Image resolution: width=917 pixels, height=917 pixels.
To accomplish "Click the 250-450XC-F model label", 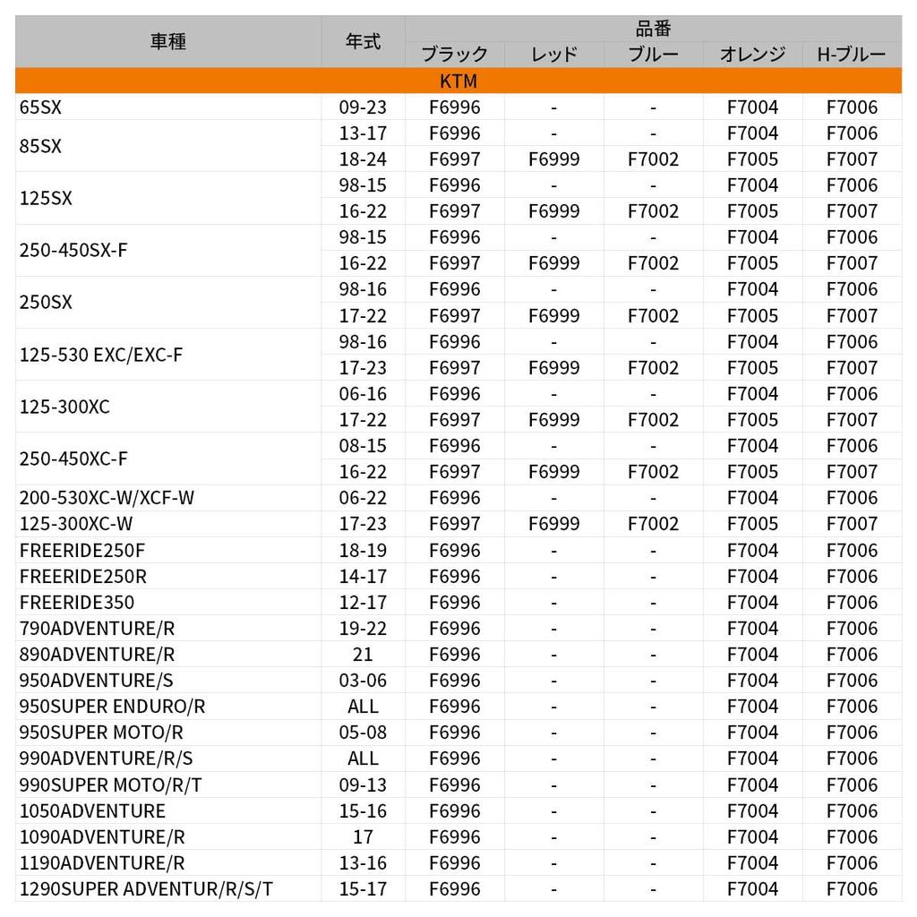I will click(x=73, y=458).
